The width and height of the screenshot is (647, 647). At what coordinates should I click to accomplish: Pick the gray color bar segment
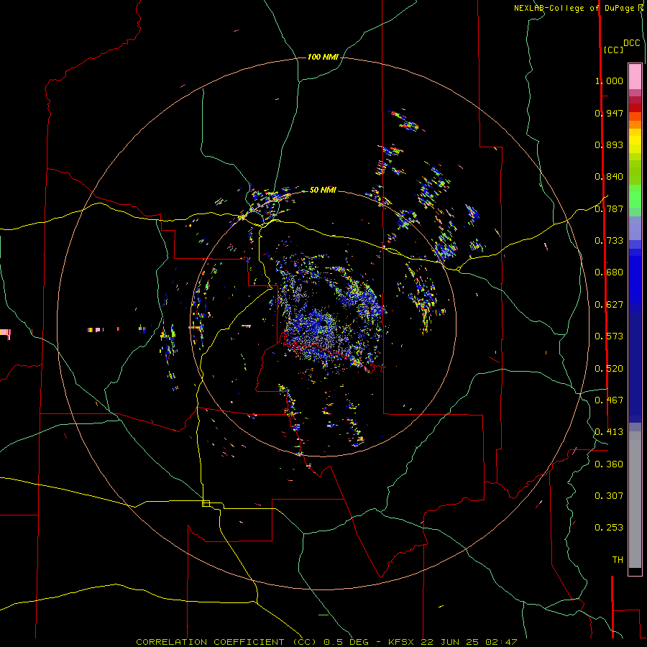[635, 500]
